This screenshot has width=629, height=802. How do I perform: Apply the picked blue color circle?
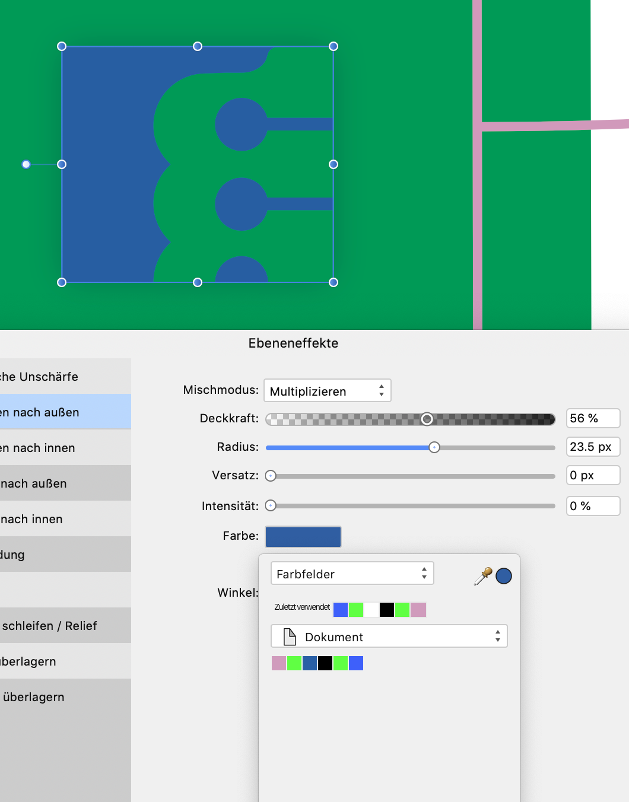tap(504, 576)
